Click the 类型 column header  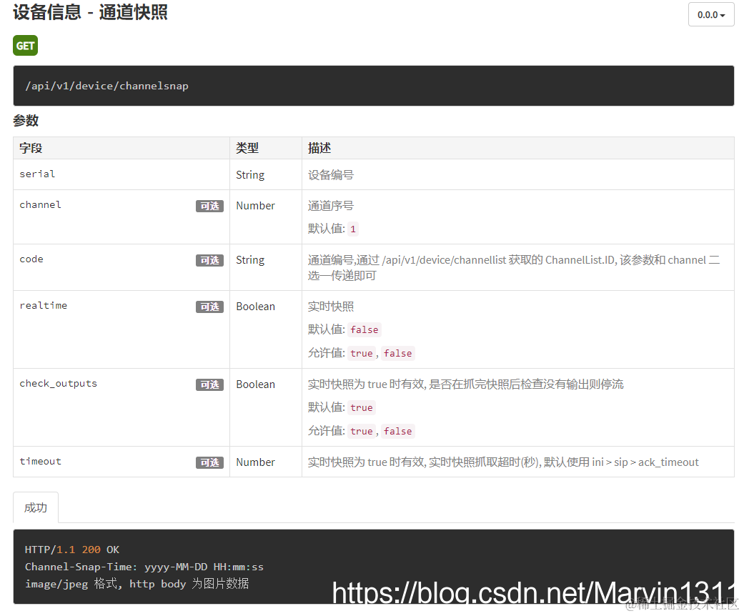(x=247, y=148)
